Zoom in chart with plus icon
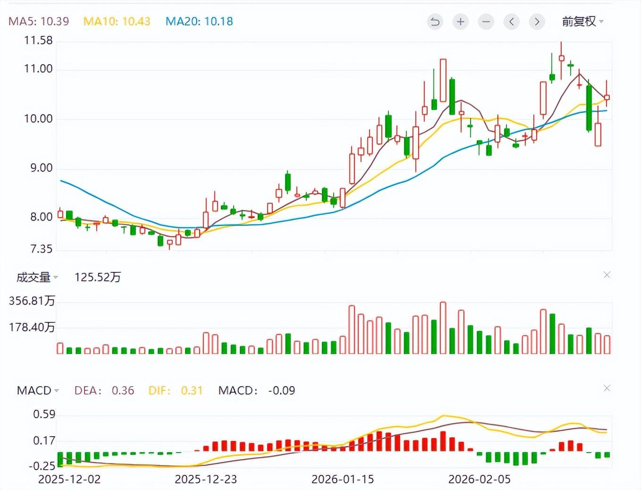 coord(460,22)
